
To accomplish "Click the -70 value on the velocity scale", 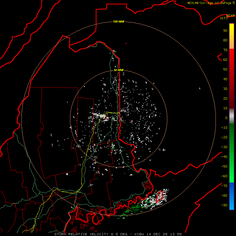I will [x=224, y=186].
